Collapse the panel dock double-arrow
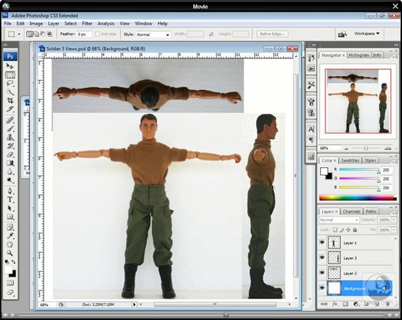 [x=396, y=45]
